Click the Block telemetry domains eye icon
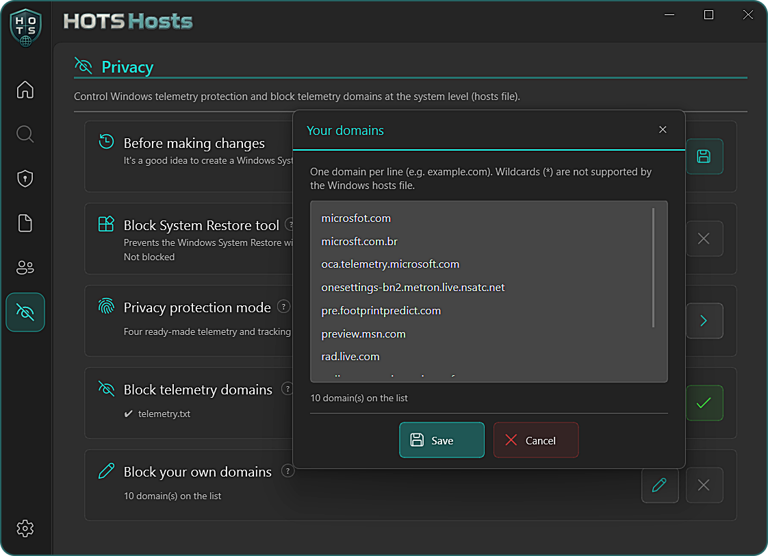 [x=106, y=389]
